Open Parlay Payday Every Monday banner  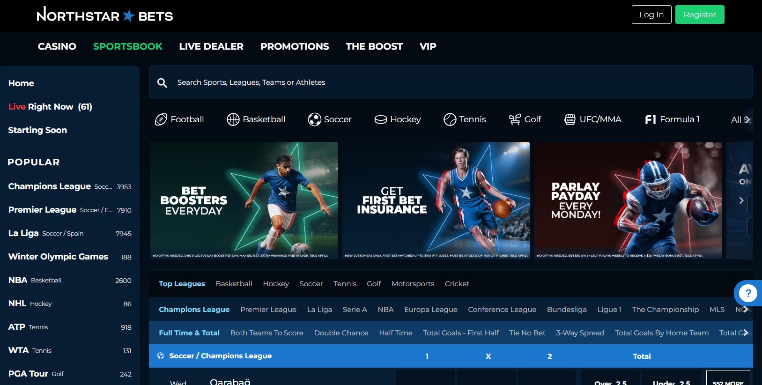[x=628, y=200]
